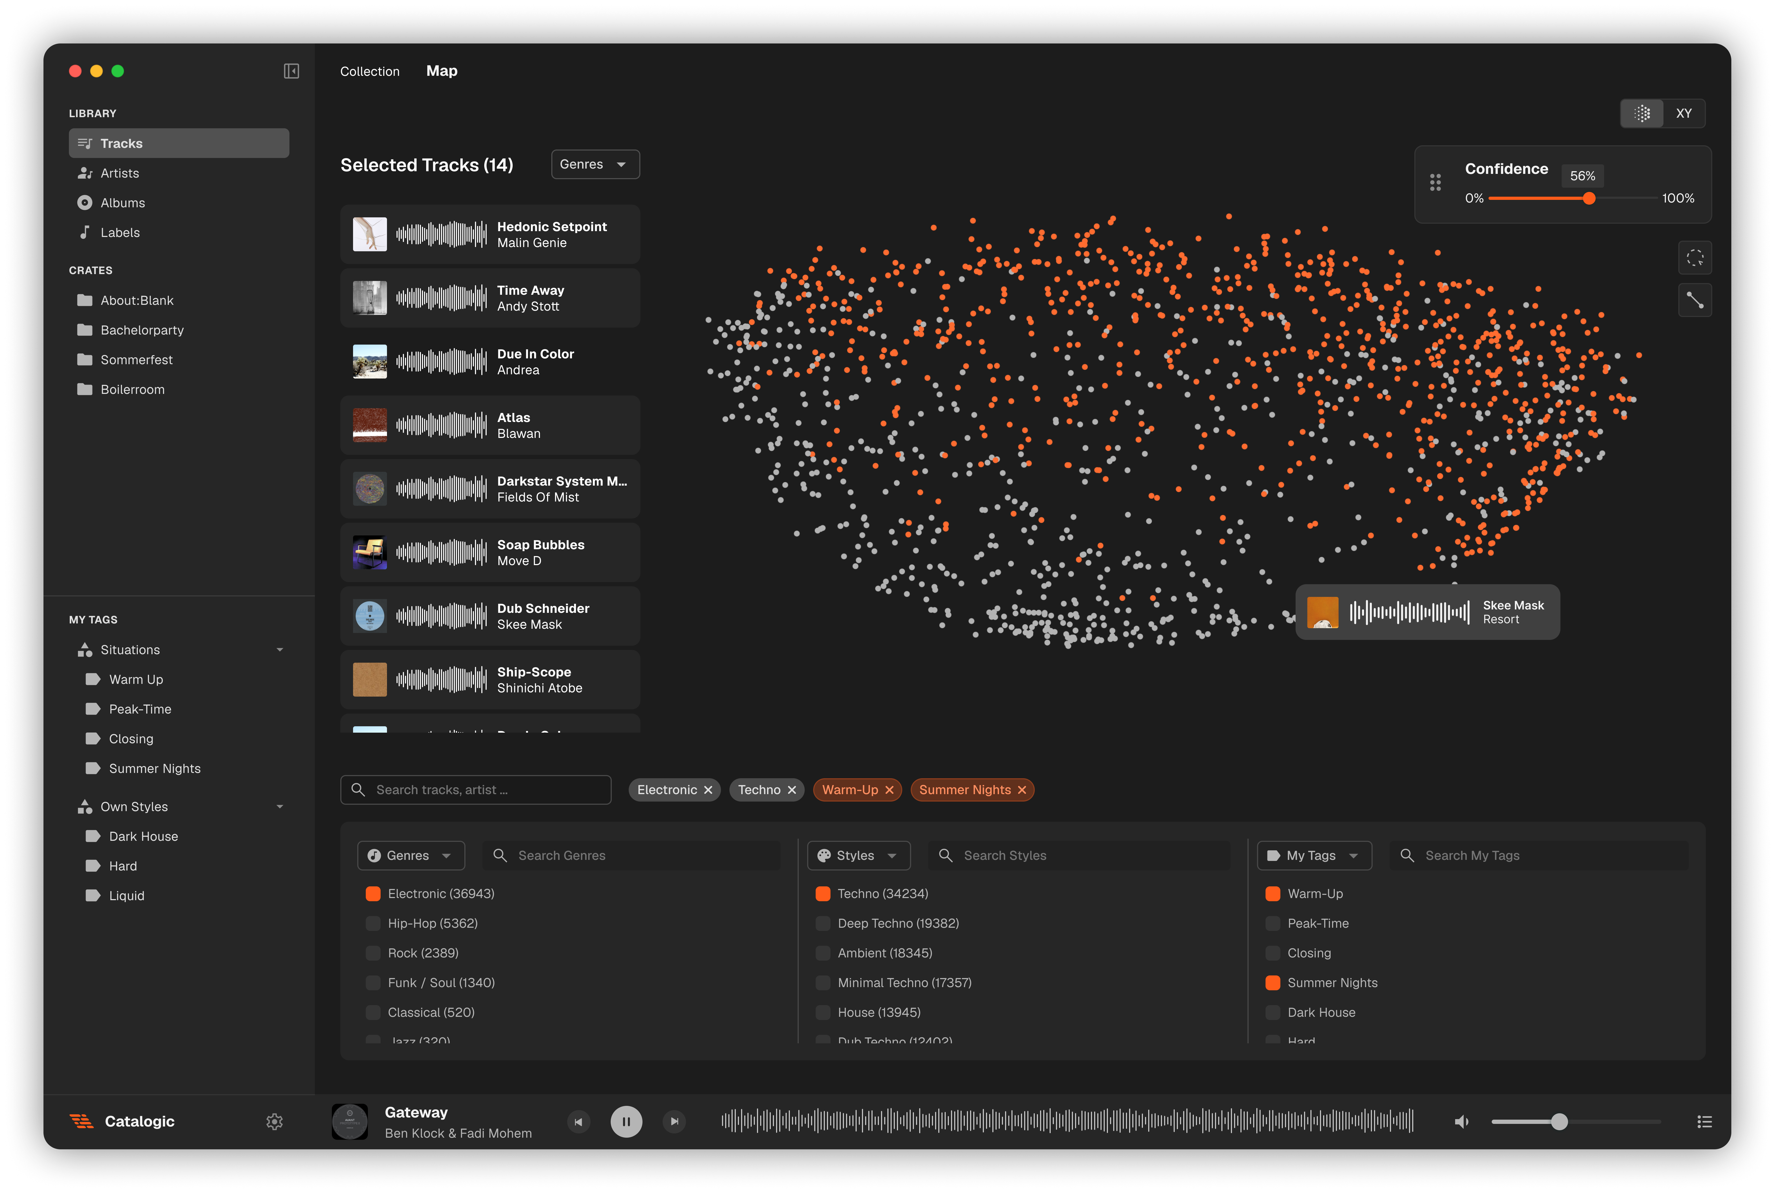
Task: Click the Catalogic logo icon
Action: [x=81, y=1121]
